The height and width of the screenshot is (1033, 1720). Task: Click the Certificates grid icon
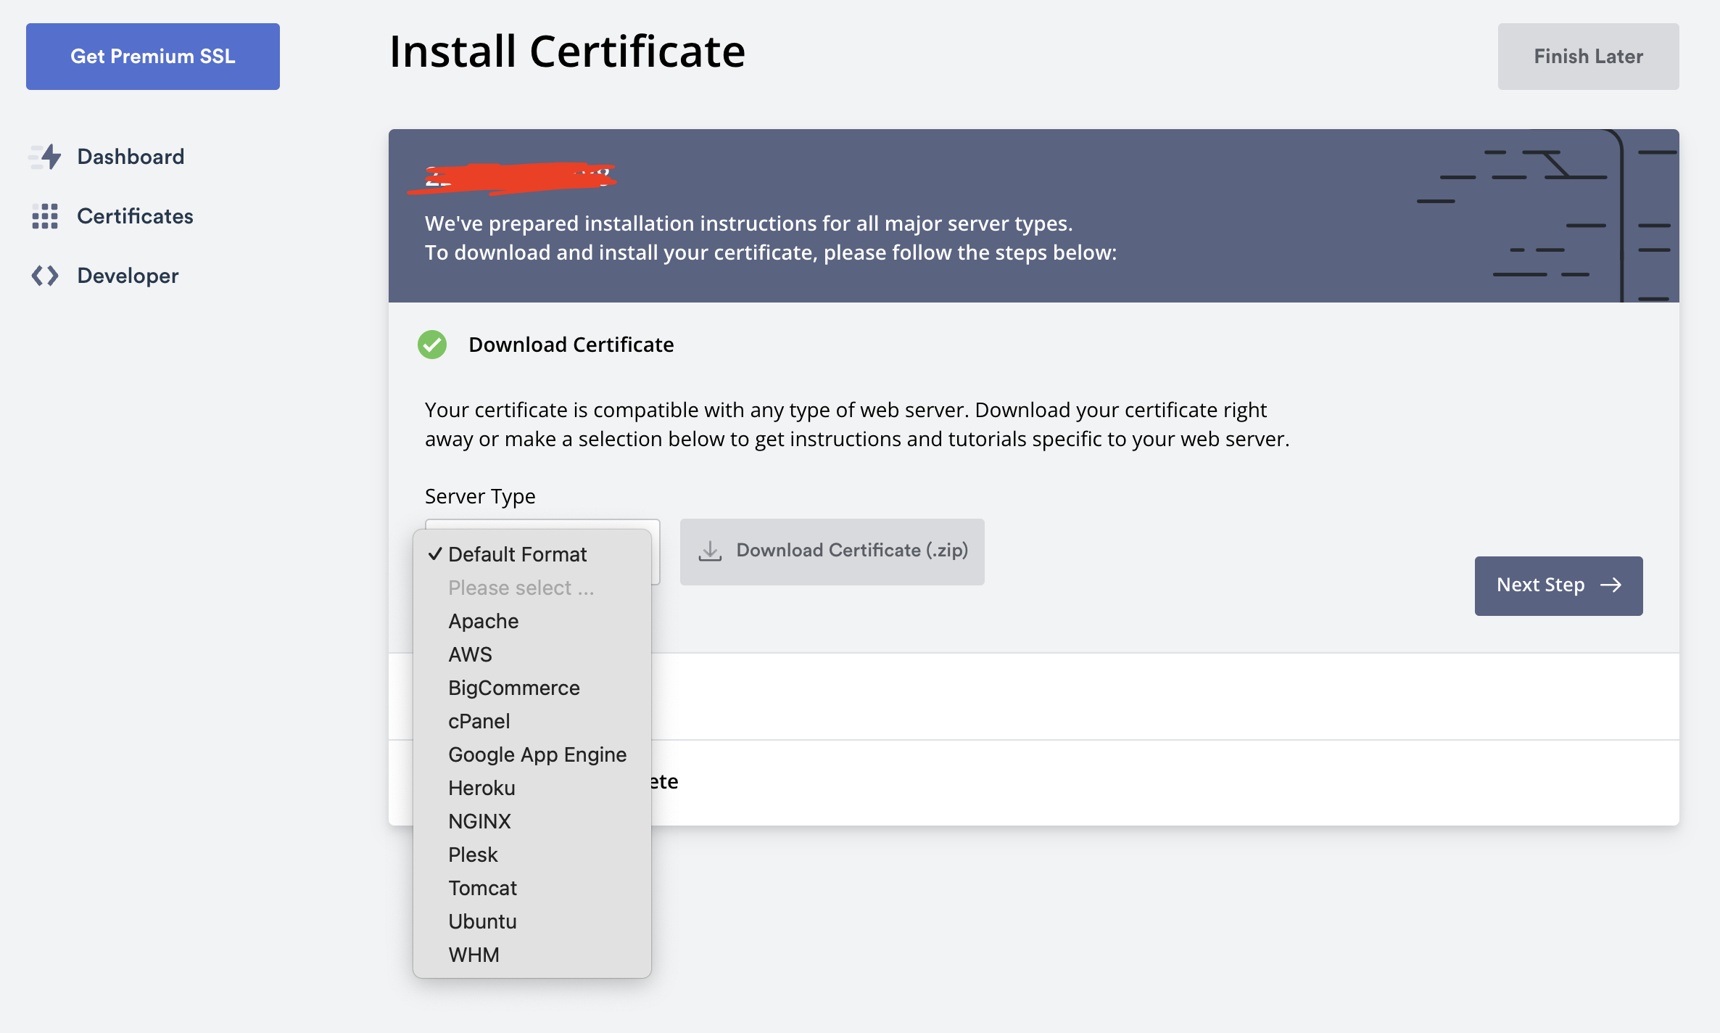(x=45, y=216)
